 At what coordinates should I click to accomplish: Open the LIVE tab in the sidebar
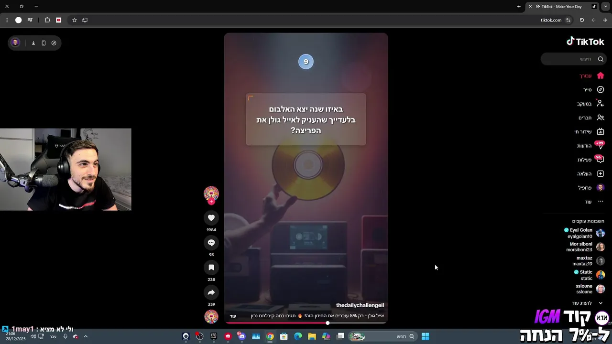point(590,131)
